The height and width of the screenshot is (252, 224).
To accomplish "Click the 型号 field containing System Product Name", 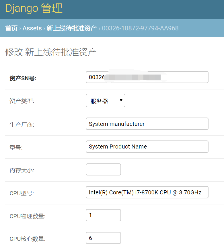I will click(x=147, y=146).
